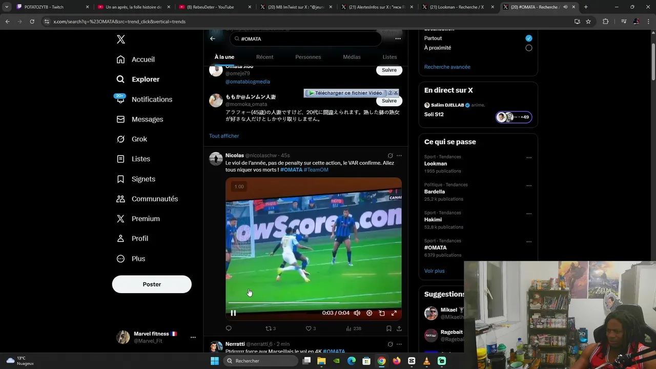This screenshot has width=656, height=369.
Task: Open Premium in the sidebar
Action: click(138, 219)
